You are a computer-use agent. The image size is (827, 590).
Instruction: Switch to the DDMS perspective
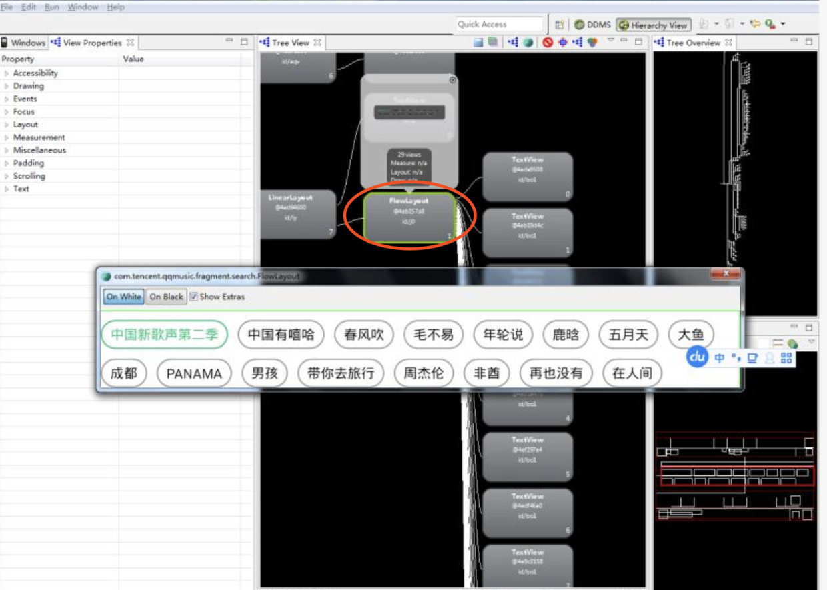[592, 25]
